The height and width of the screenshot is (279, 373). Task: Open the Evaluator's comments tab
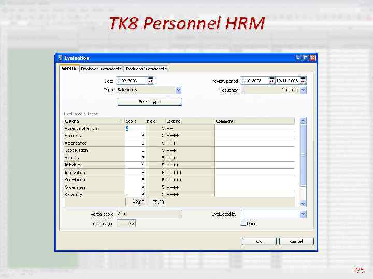point(146,69)
